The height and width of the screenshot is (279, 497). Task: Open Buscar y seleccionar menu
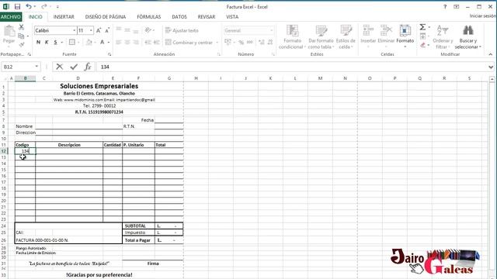[x=467, y=36]
